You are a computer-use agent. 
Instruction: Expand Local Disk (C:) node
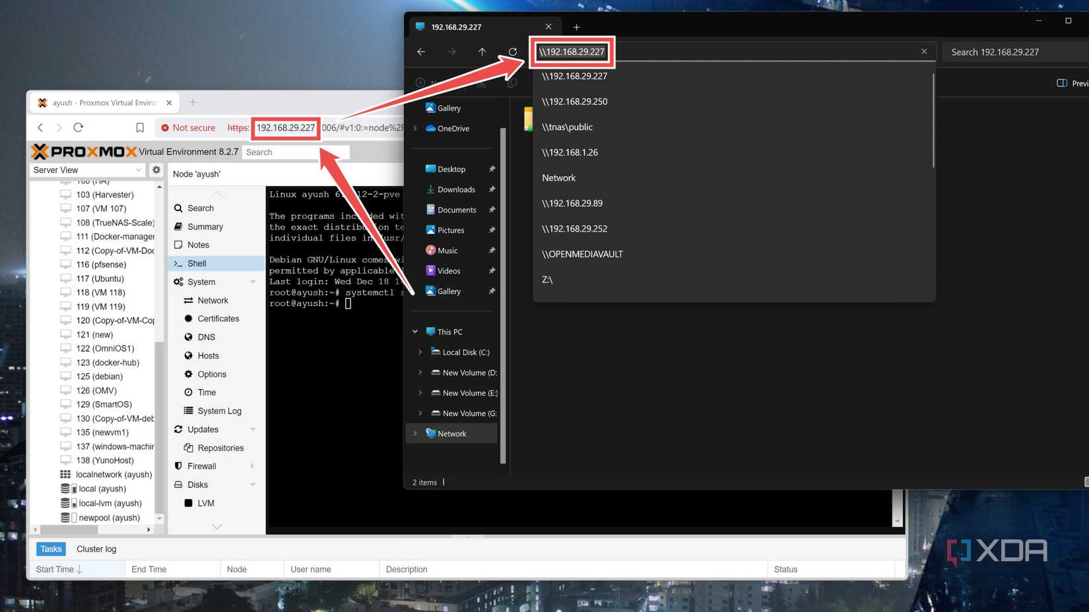pyautogui.click(x=420, y=352)
